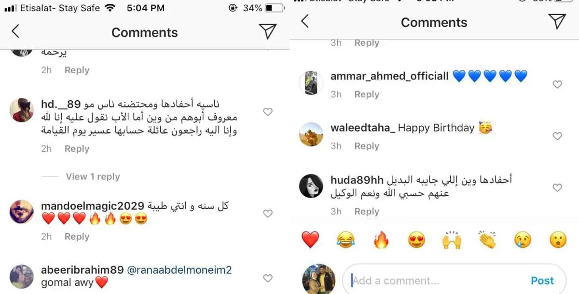
Task: Like the waleedtaha_ Happy Birthday comment
Action: click(557, 136)
